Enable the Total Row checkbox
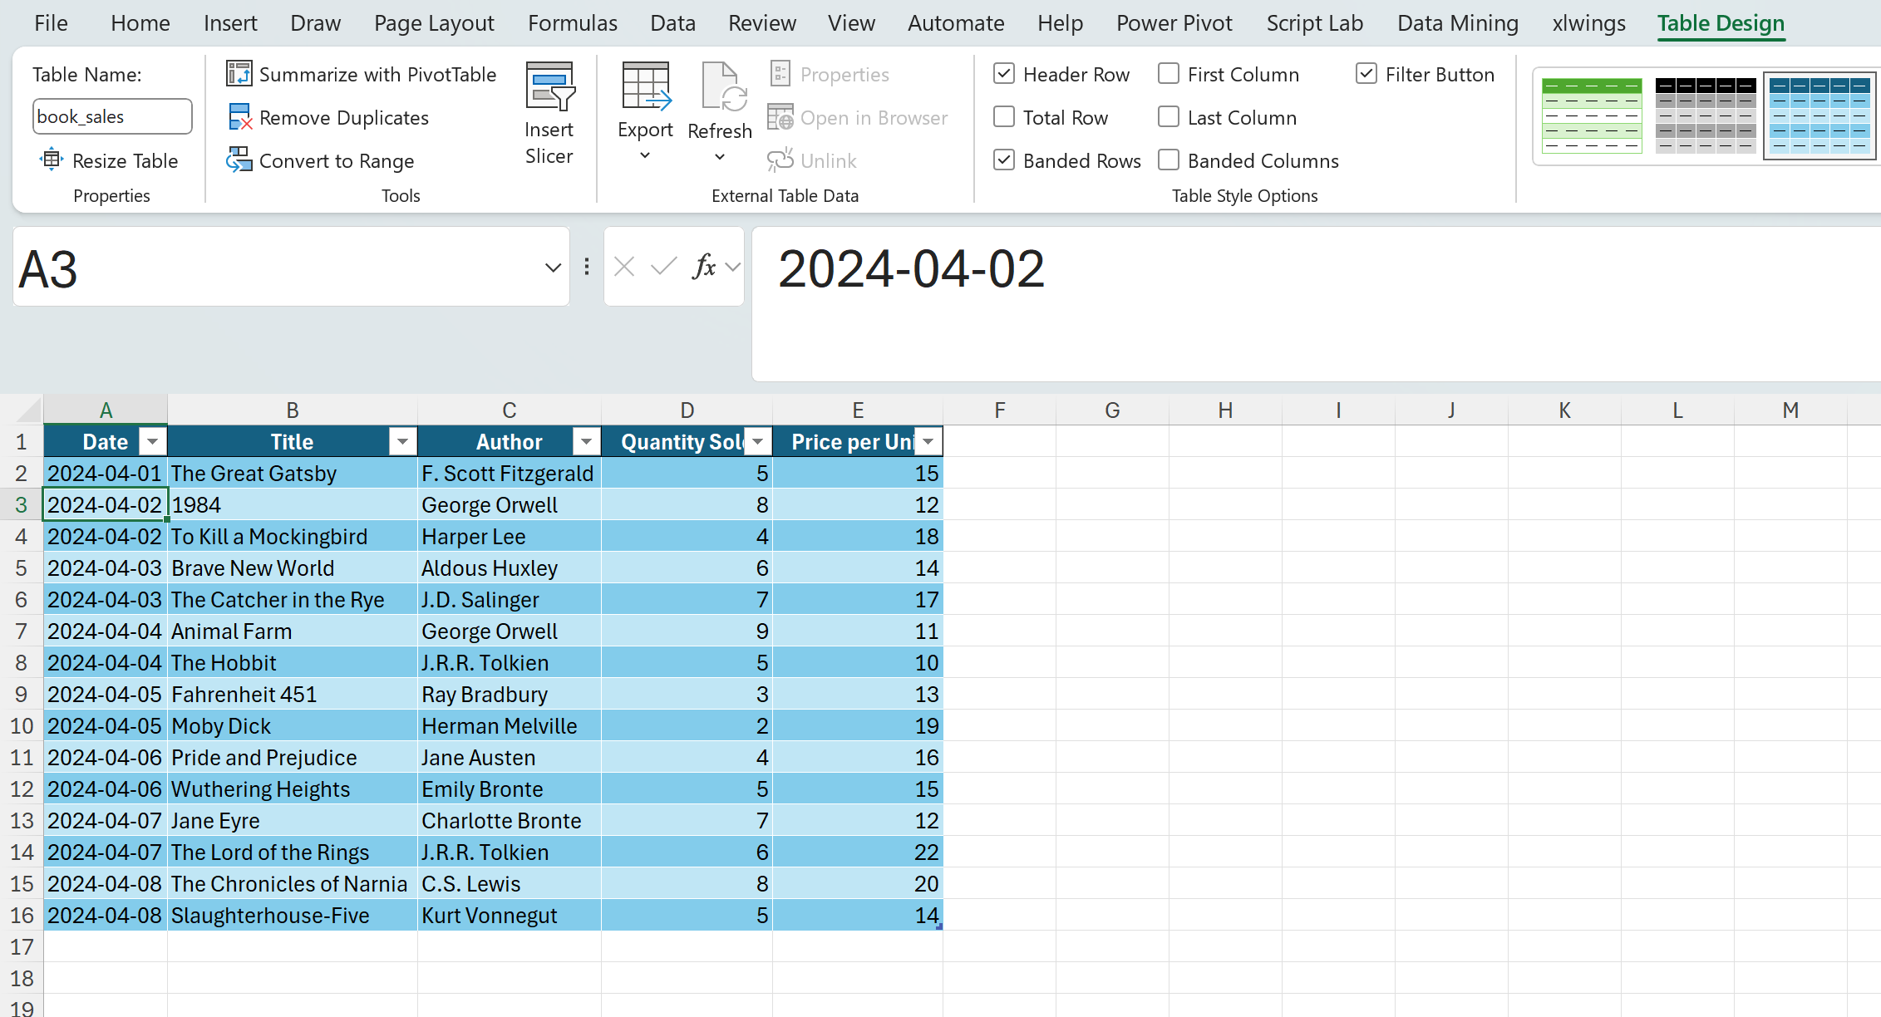The height and width of the screenshot is (1017, 1881). click(1004, 117)
